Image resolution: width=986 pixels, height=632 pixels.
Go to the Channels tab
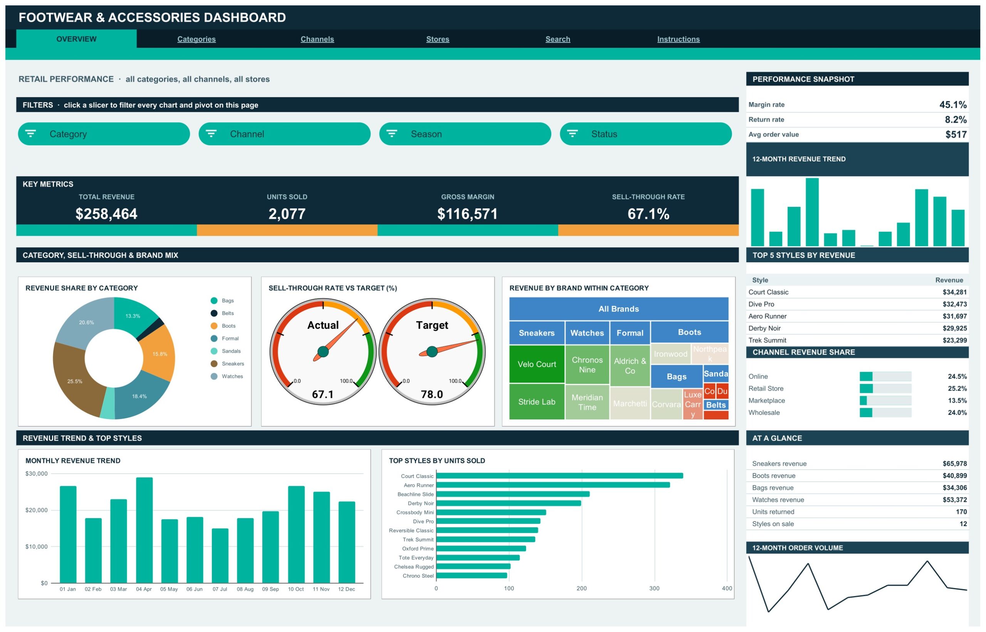317,39
